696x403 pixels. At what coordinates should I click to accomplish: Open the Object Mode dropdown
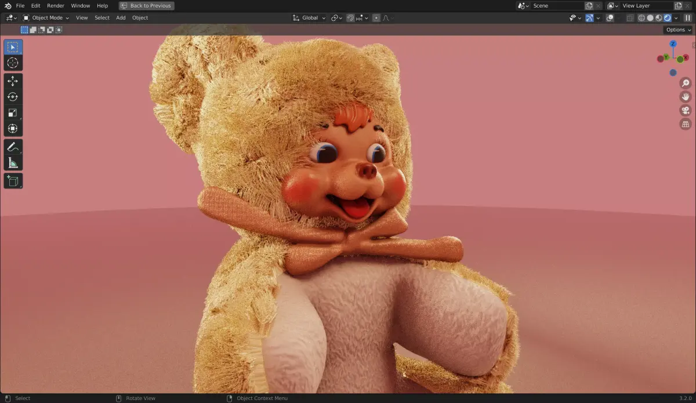tap(46, 17)
